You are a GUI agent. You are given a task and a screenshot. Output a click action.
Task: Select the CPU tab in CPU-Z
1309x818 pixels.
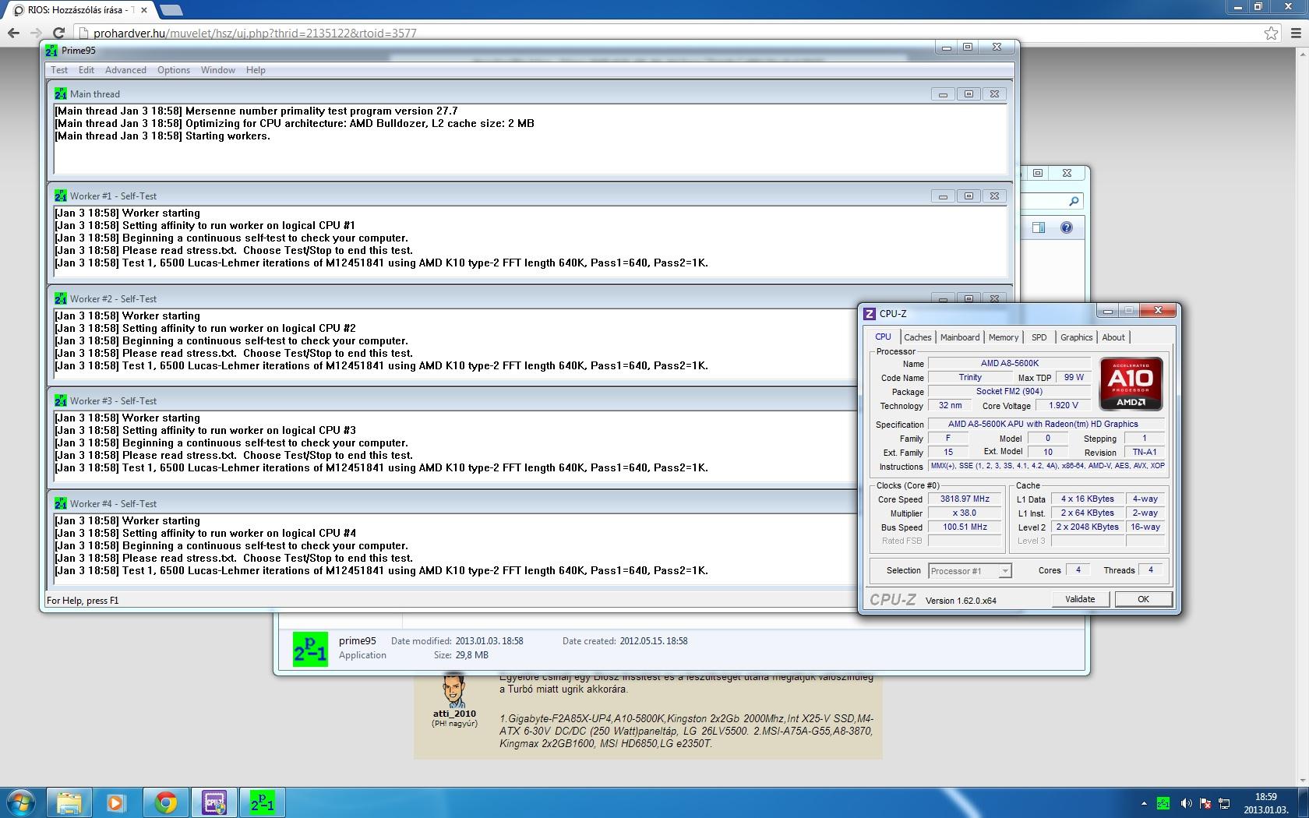point(883,337)
